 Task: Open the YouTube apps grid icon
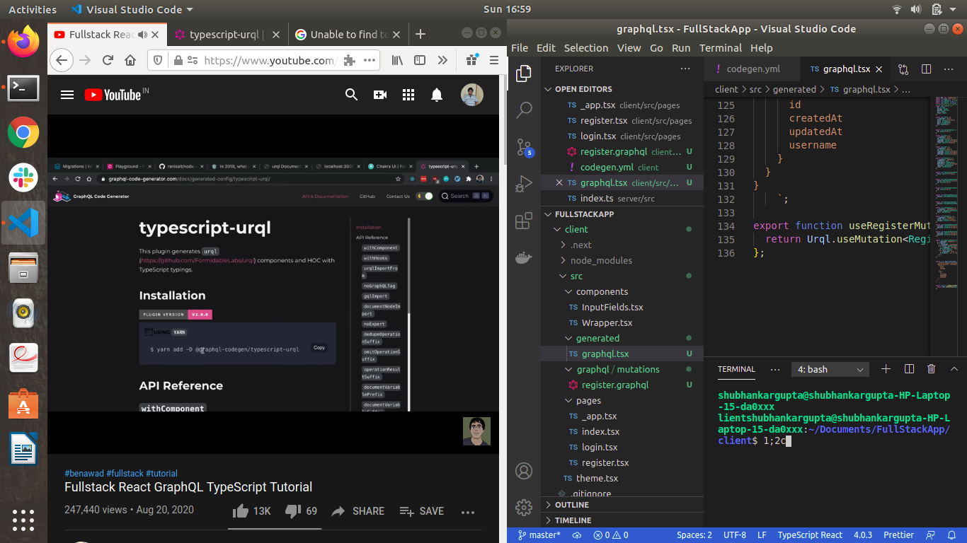[408, 94]
